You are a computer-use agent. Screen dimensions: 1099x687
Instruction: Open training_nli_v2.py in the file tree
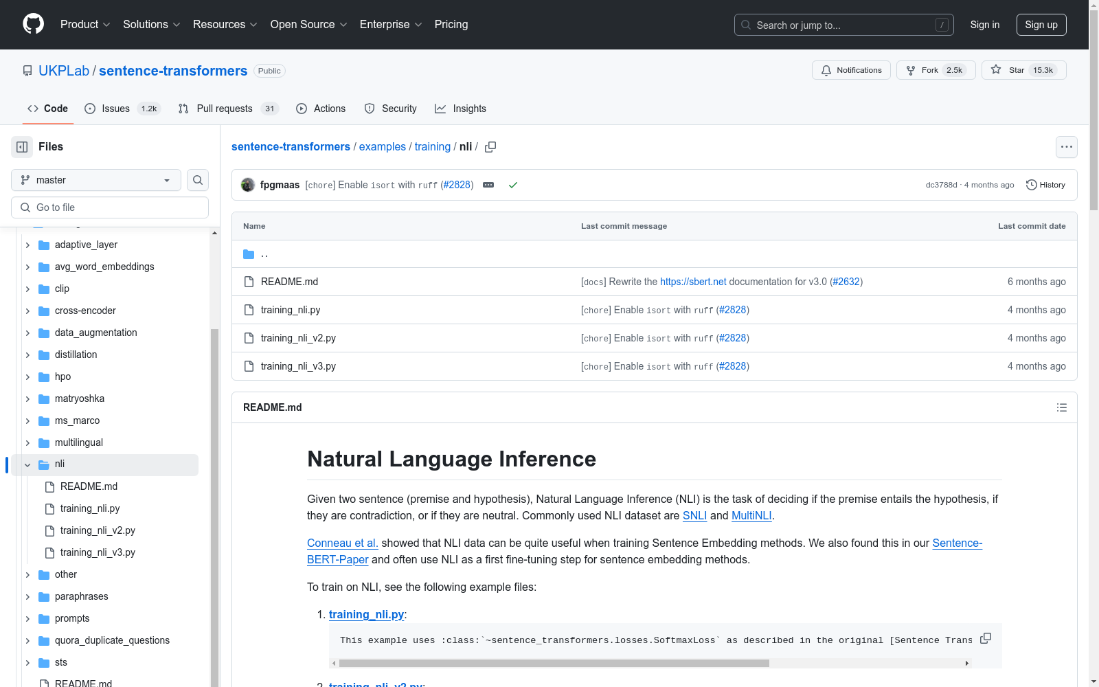click(x=98, y=530)
